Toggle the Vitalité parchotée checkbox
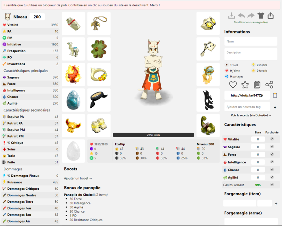282x226 pixels. 272,139
